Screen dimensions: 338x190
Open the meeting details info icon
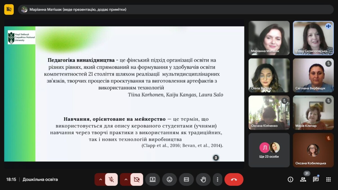(x=290, y=179)
